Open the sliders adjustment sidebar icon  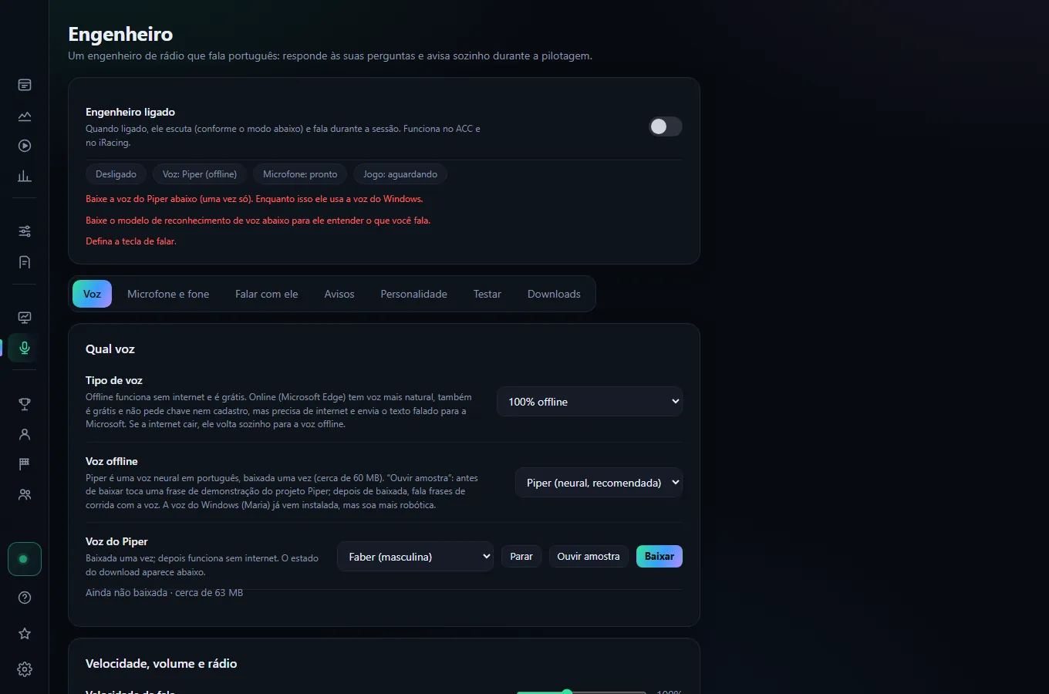click(x=25, y=231)
